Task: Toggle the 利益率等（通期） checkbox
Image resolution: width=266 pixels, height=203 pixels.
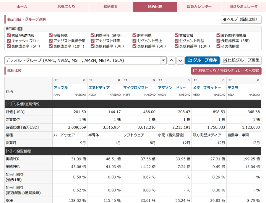Action: tap(93, 35)
